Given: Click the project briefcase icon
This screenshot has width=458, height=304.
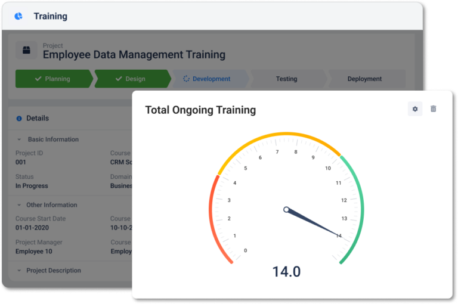Looking at the screenshot, I should (x=26, y=51).
